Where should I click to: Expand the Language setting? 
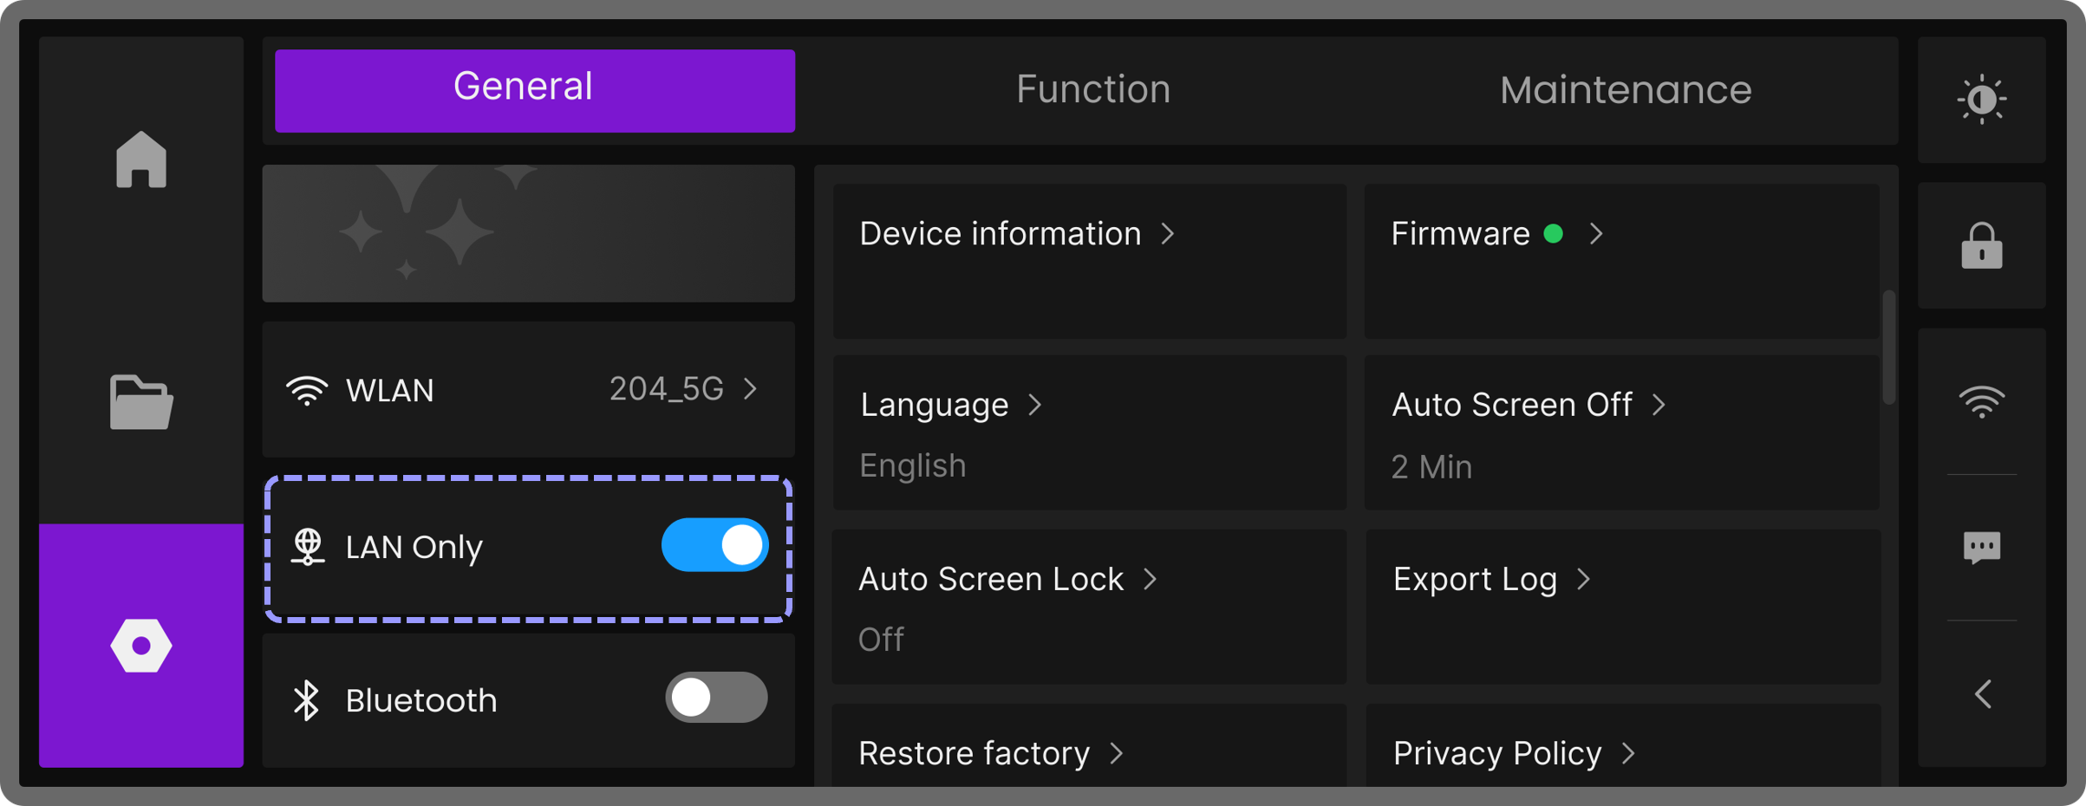pos(1089,432)
